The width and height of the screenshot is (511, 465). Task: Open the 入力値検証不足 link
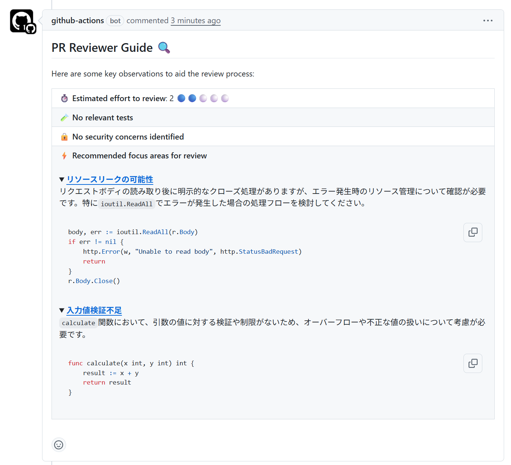(x=94, y=311)
